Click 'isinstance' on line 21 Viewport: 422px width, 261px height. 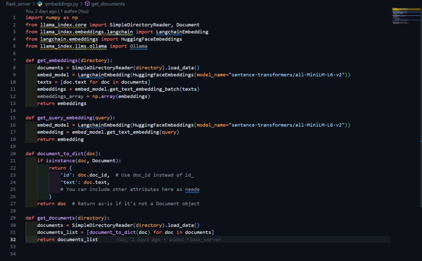coord(60,160)
